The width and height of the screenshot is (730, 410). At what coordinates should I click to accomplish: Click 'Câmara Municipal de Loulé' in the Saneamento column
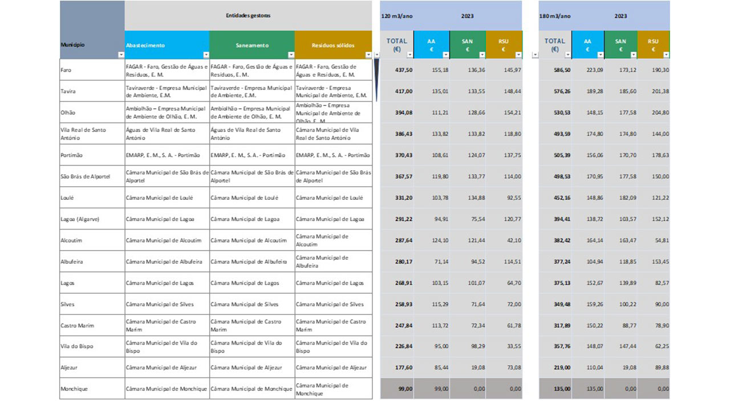coord(252,198)
